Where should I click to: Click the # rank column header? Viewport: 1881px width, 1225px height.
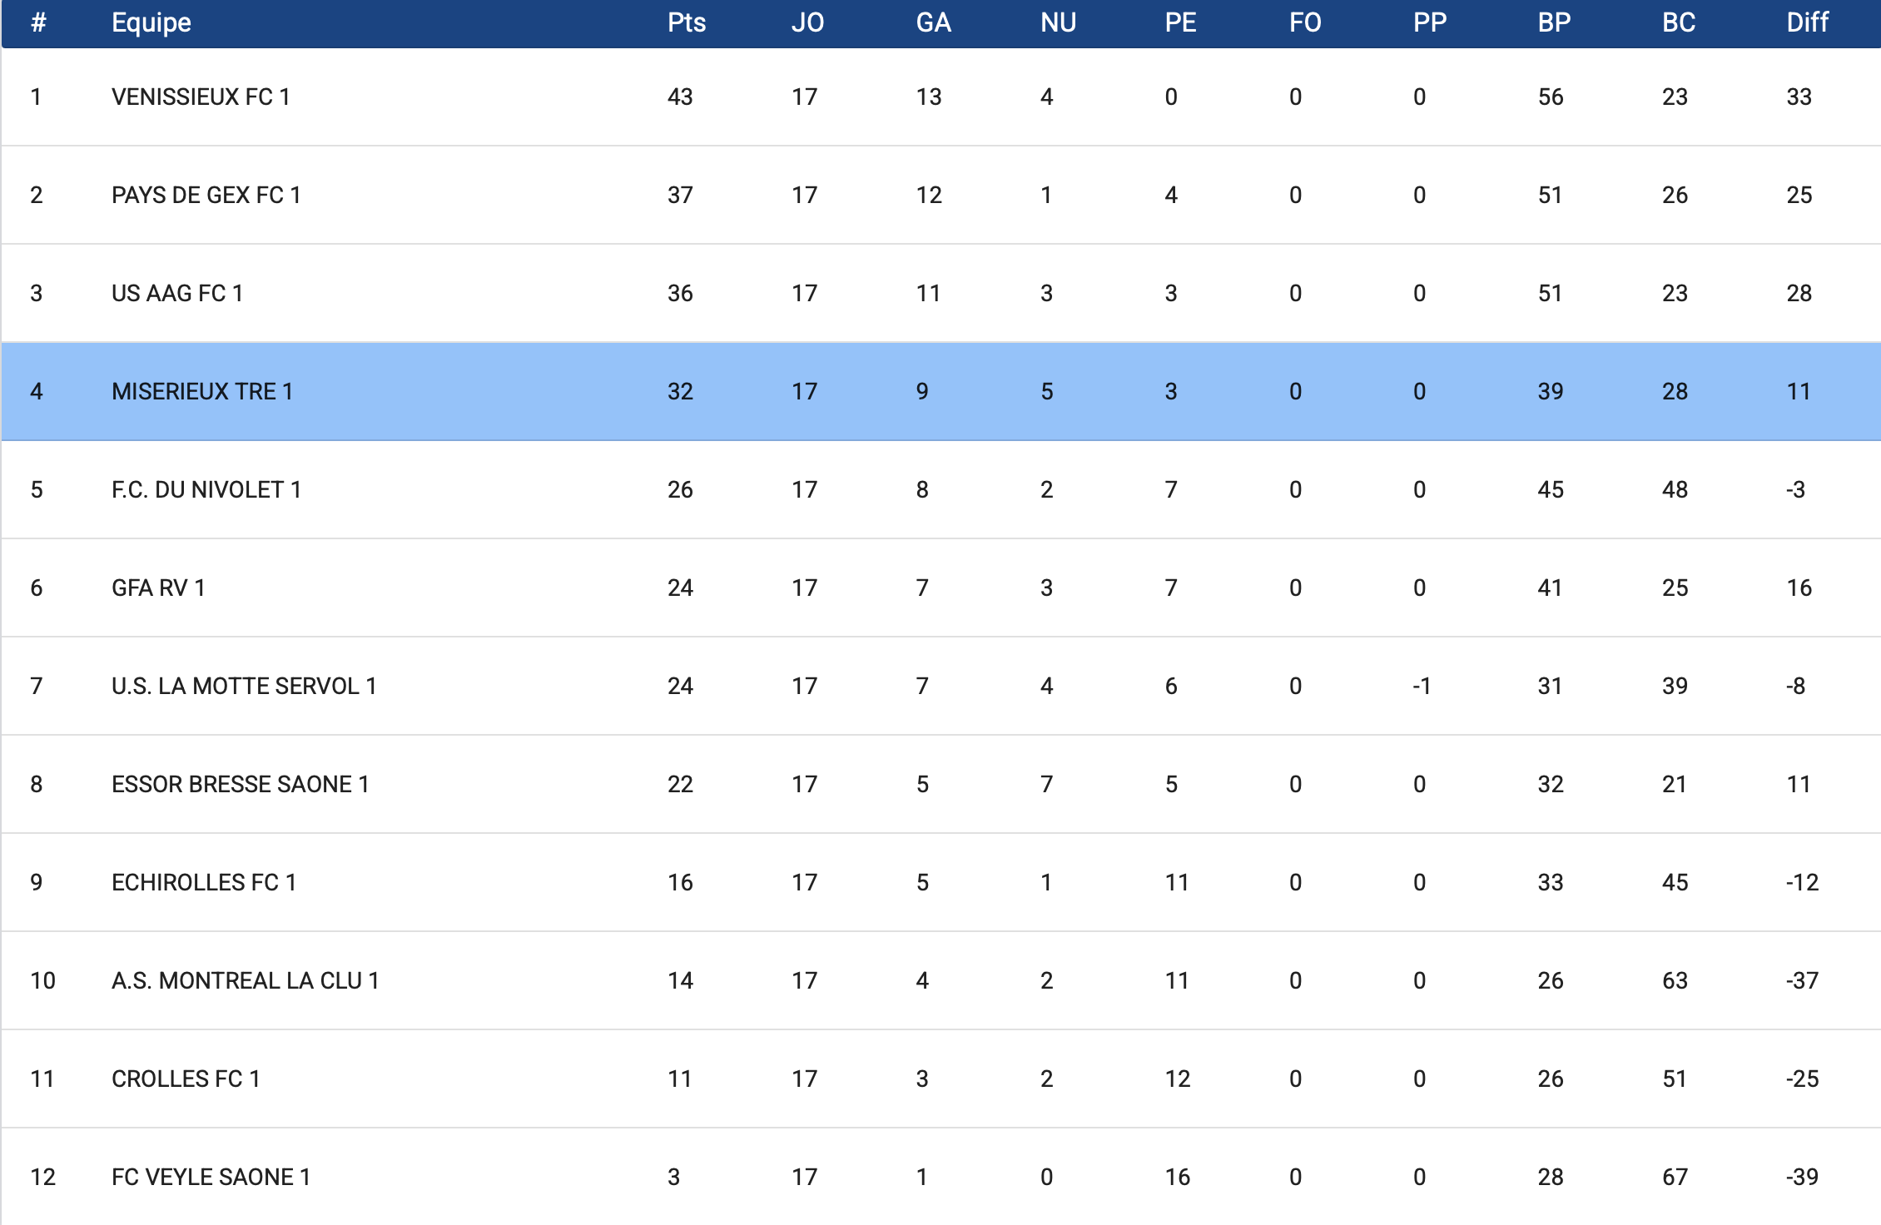pos(38,22)
